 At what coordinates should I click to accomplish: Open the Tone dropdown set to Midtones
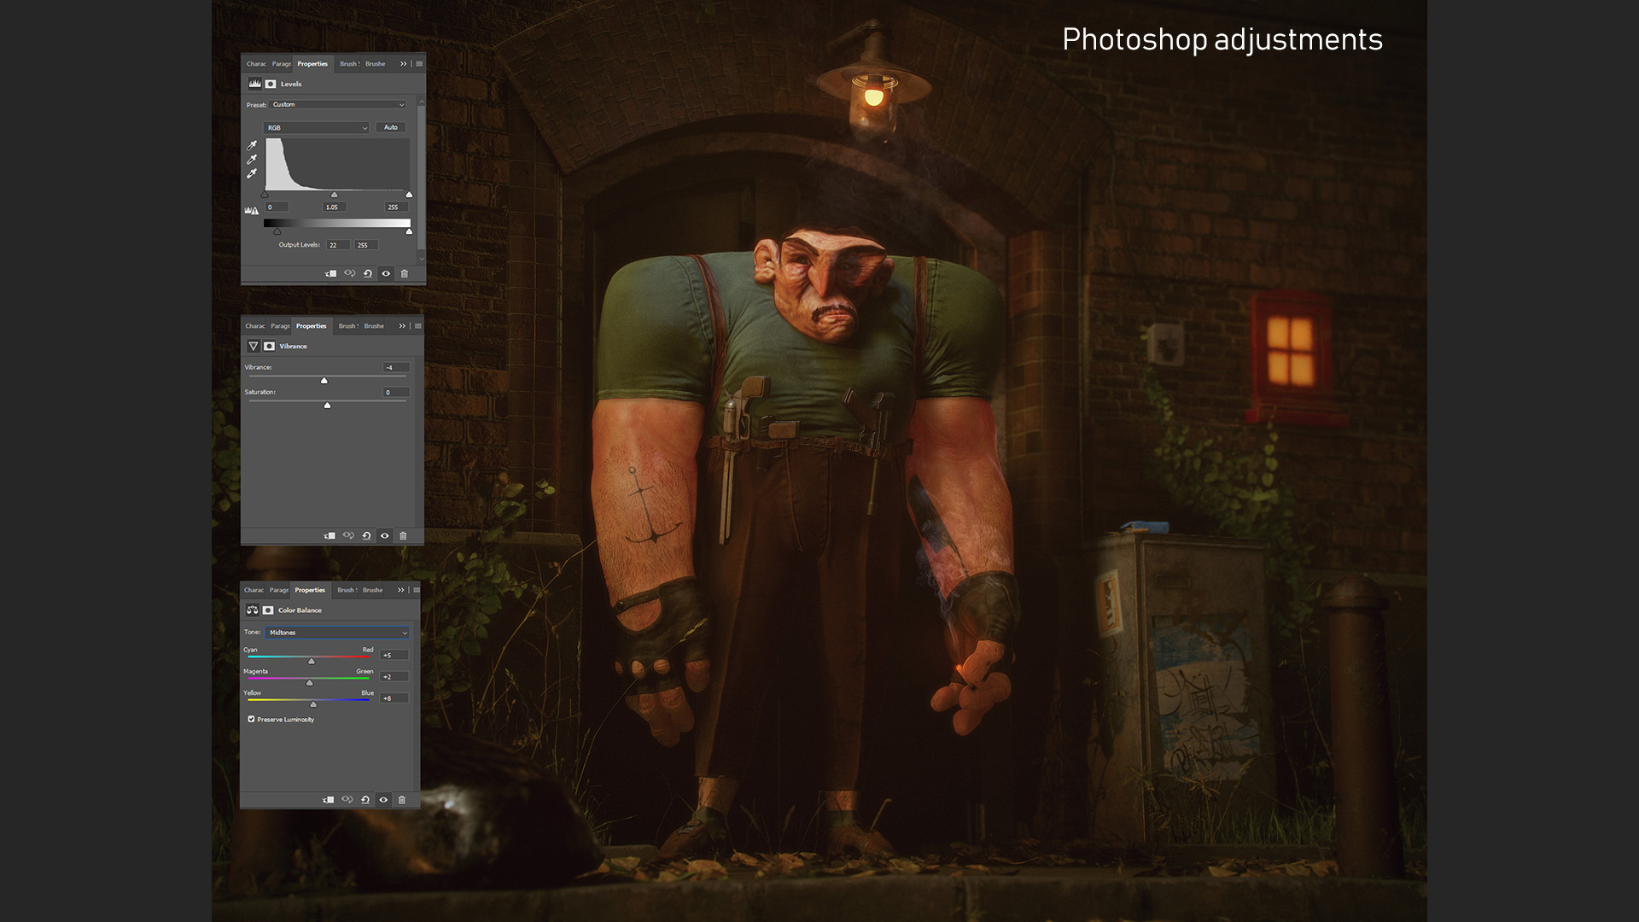(x=337, y=633)
